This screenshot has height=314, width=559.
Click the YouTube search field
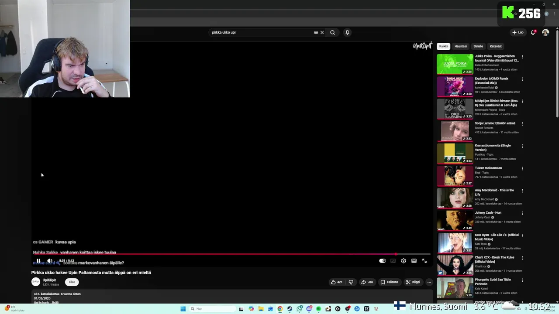(261, 32)
